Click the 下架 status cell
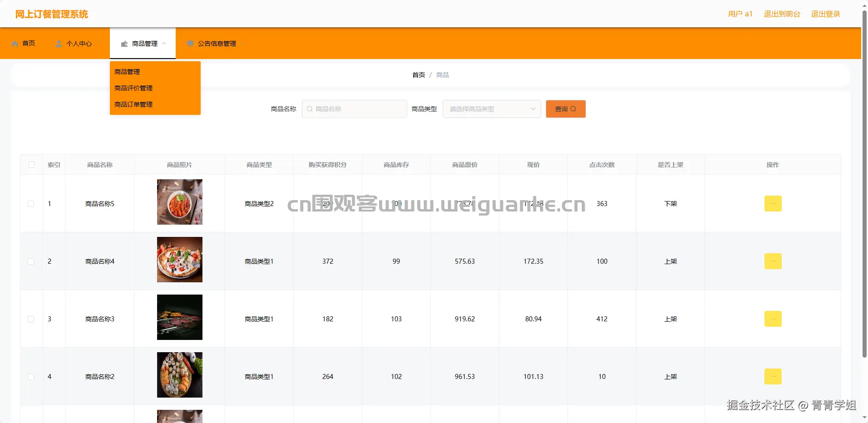 [671, 204]
